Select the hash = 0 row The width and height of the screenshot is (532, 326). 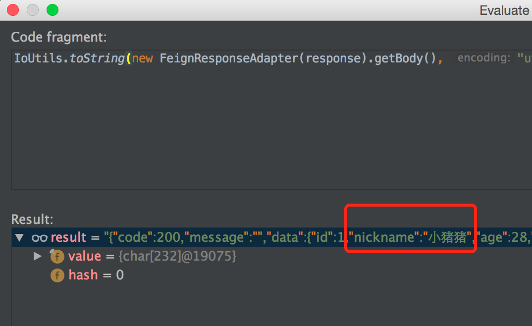271,275
